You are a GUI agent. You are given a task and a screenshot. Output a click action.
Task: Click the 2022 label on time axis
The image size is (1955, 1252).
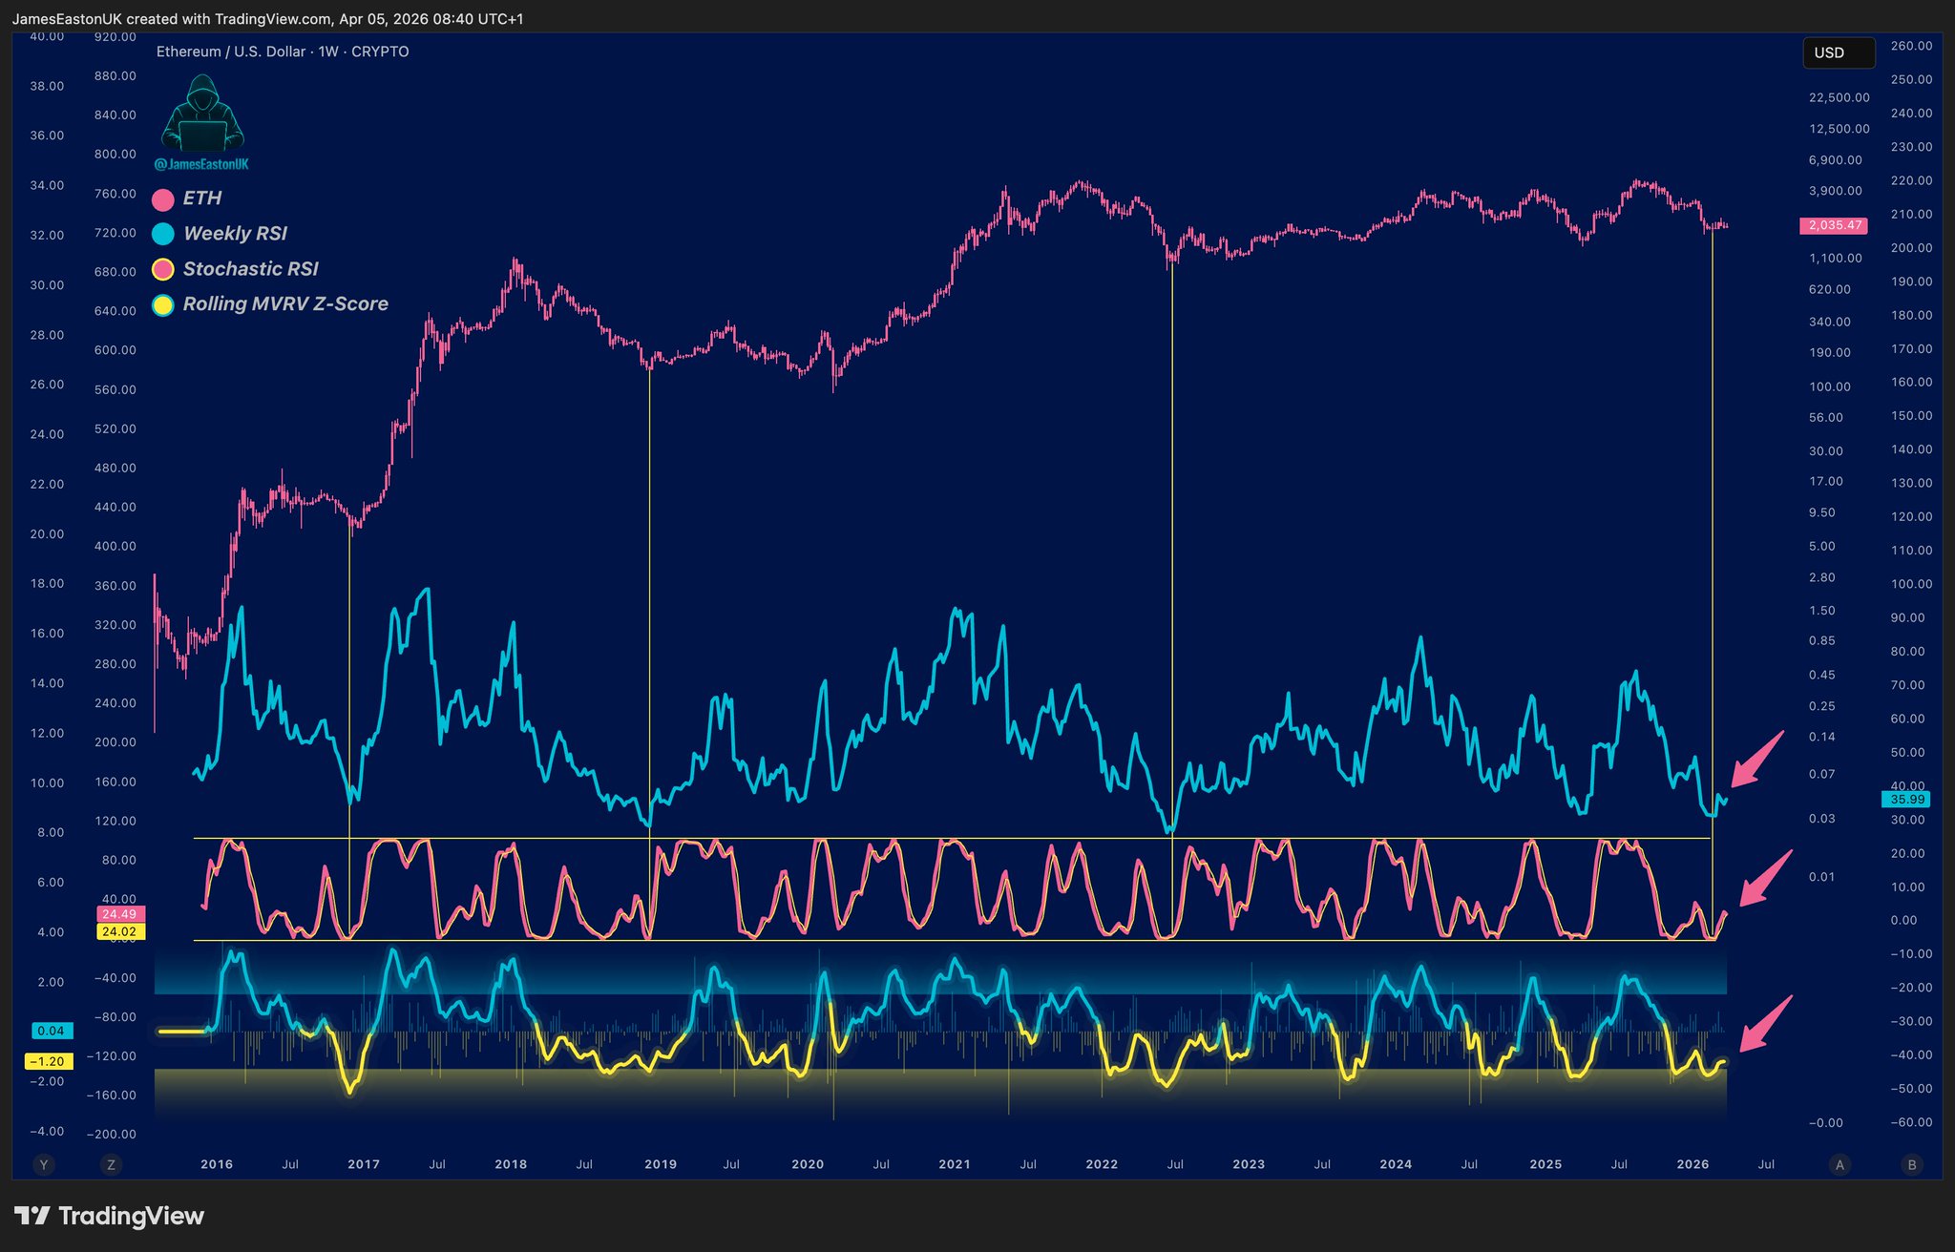[x=1102, y=1164]
